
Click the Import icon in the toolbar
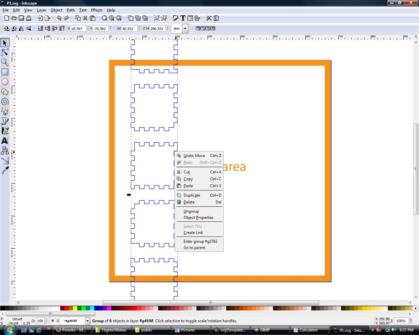[40, 18]
